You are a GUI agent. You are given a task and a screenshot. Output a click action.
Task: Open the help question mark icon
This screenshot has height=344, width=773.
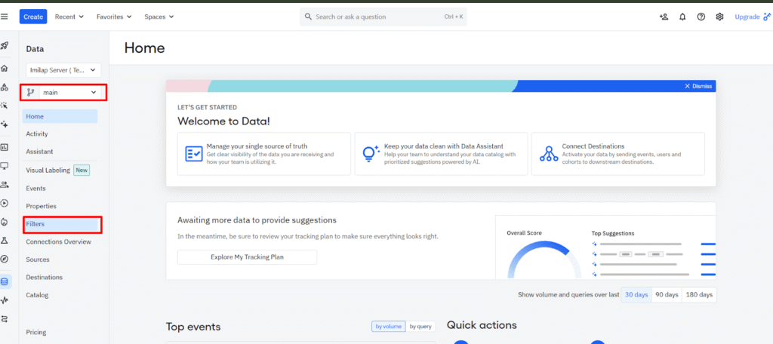[701, 17]
